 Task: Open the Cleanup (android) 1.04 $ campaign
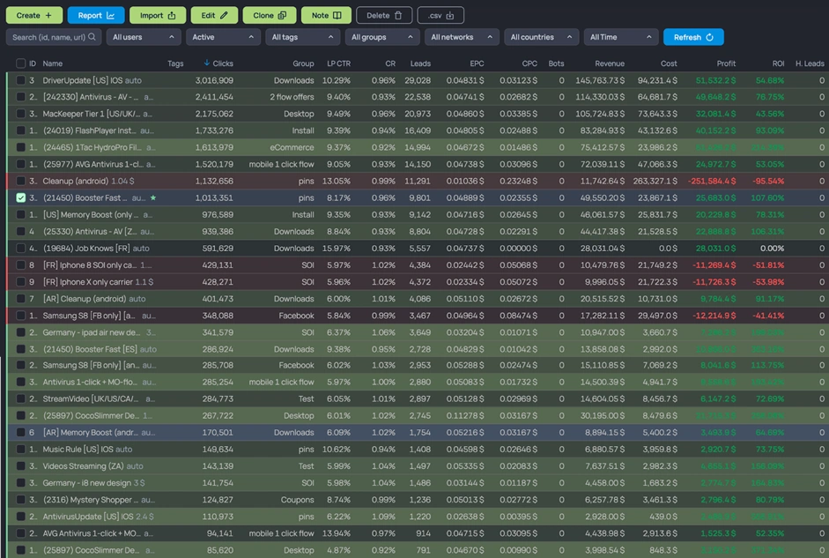pyautogui.click(x=75, y=182)
